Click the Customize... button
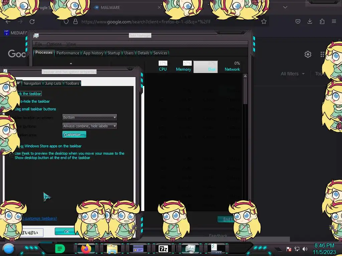The image size is (342, 256). point(74,135)
